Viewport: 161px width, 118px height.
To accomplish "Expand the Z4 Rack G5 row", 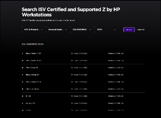I will 23,103.
